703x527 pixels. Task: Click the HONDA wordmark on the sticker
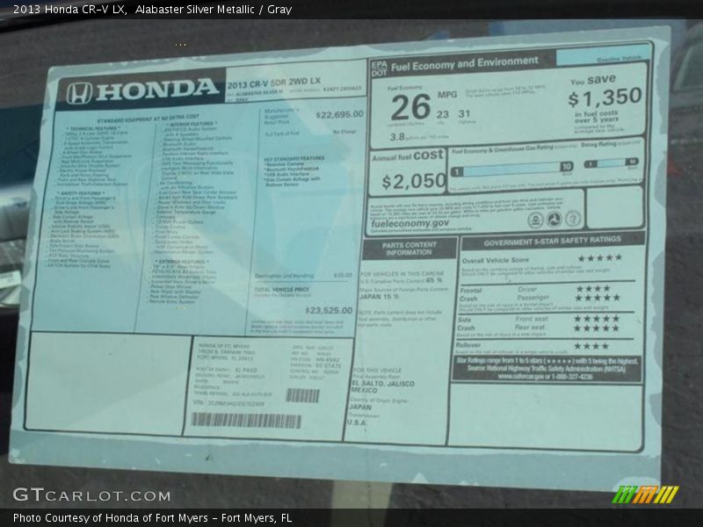point(157,90)
